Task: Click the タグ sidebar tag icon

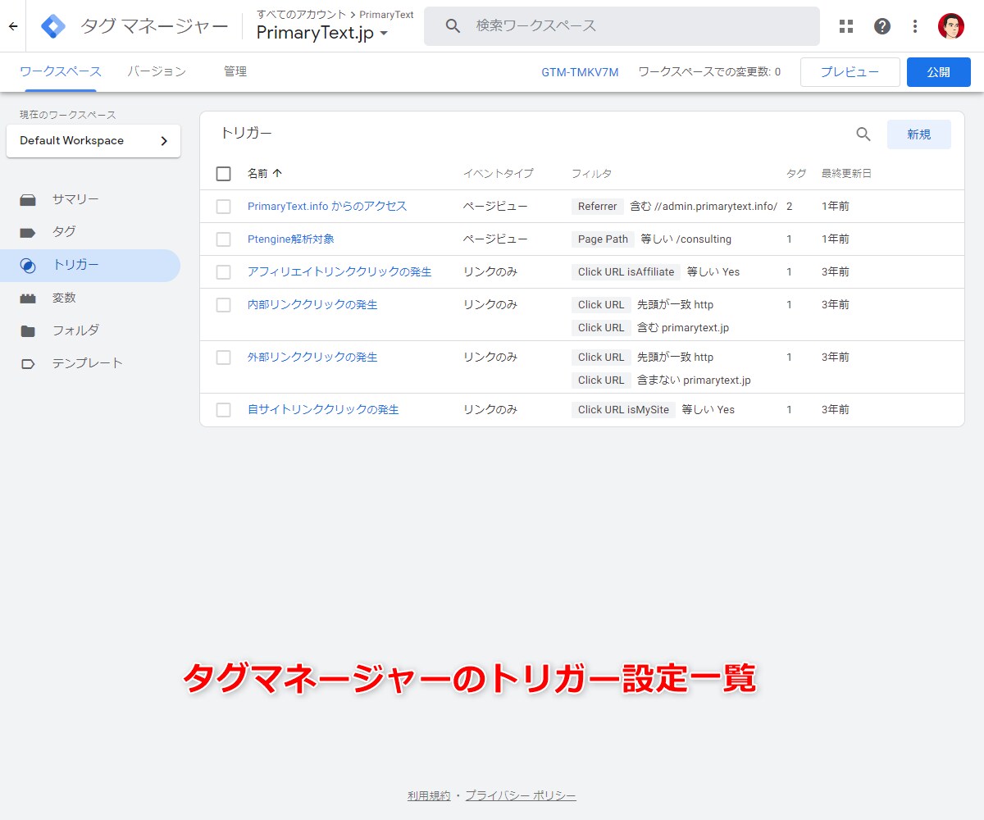Action: pos(28,232)
